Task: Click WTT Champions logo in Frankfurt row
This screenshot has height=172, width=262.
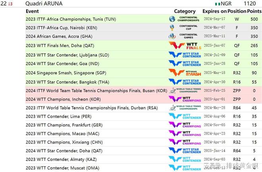Action: click(x=185, y=125)
